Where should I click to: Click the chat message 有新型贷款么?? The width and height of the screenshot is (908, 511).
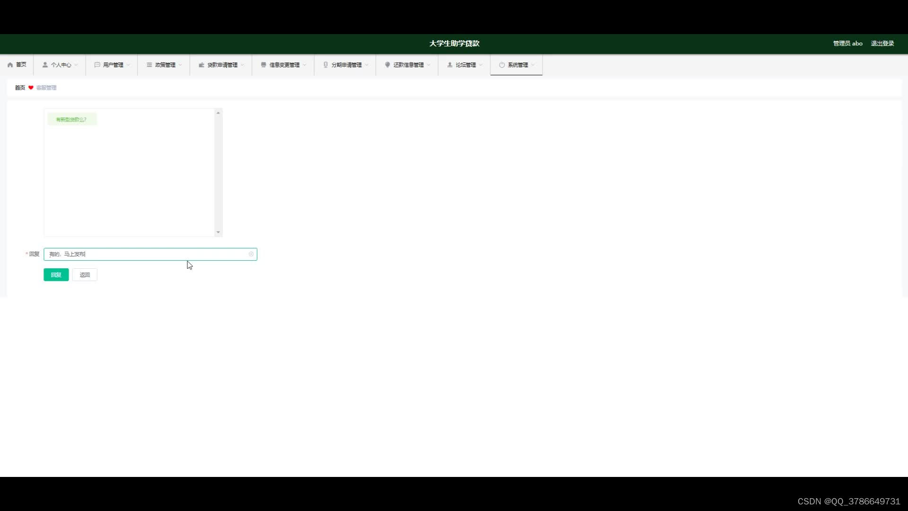72,120
